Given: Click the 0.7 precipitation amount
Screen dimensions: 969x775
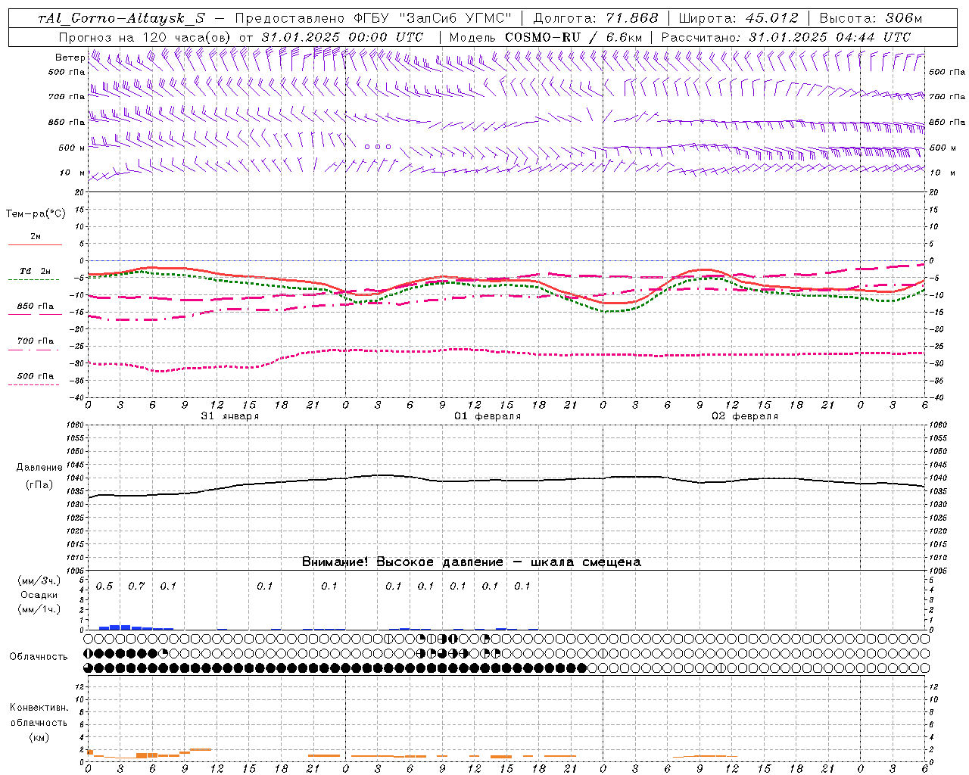Looking at the screenshot, I should (x=136, y=586).
